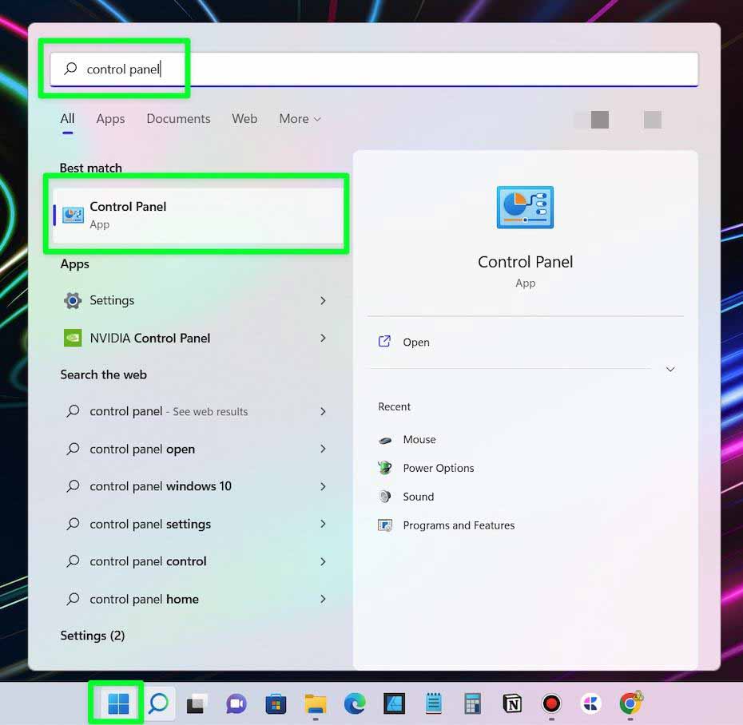Click the Power Options icon under Recent

tap(385, 468)
